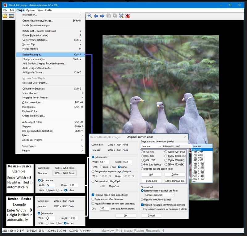Close the Resize/Resample image dialog
The height and width of the screenshot is (236, 247).
[x=185, y=137]
